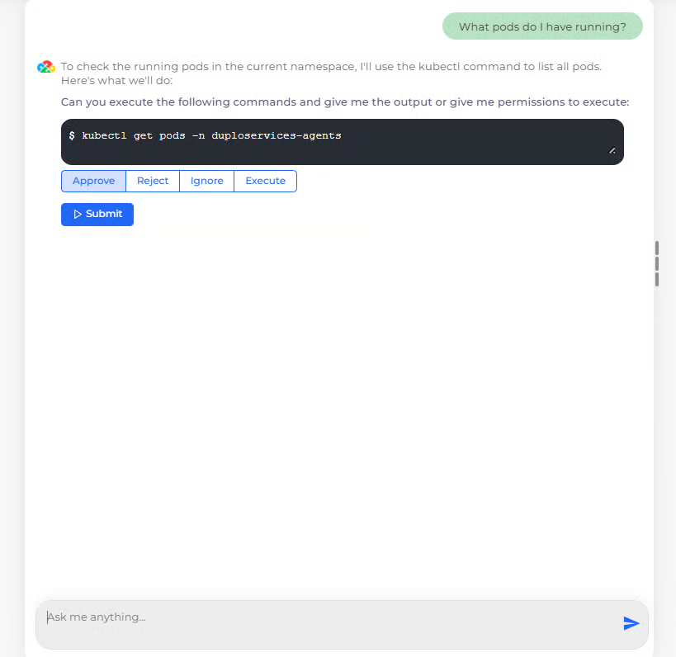The width and height of the screenshot is (676, 657).
Task: Click the play triangle on Submit
Action: click(x=78, y=215)
